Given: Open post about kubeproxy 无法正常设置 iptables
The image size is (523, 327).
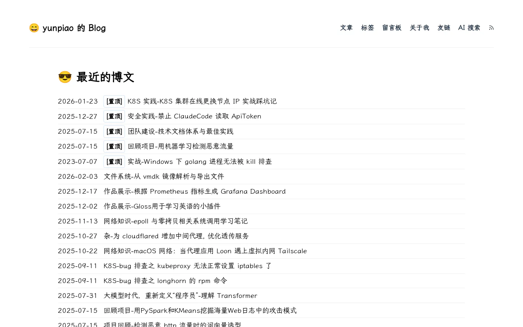Looking at the screenshot, I should (x=188, y=266).
